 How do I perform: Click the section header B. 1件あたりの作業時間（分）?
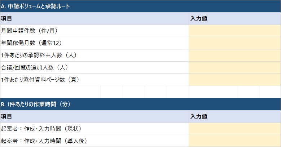tap(35, 104)
